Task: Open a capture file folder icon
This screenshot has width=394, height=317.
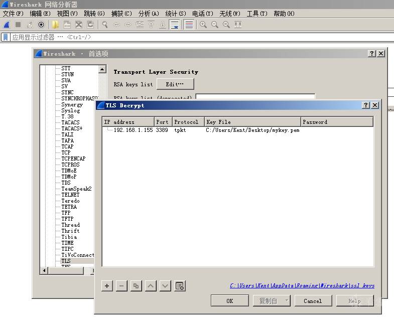Action: click(x=55, y=25)
